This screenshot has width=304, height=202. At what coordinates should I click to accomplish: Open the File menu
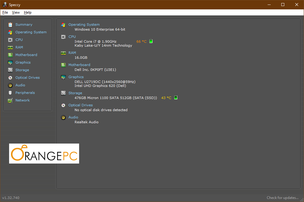click(5, 12)
